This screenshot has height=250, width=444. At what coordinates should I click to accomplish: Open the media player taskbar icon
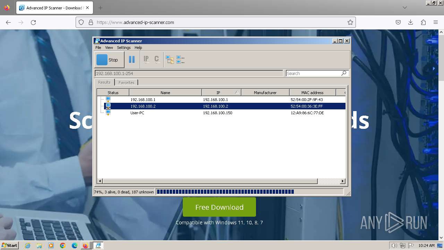pyautogui.click(x=51, y=245)
